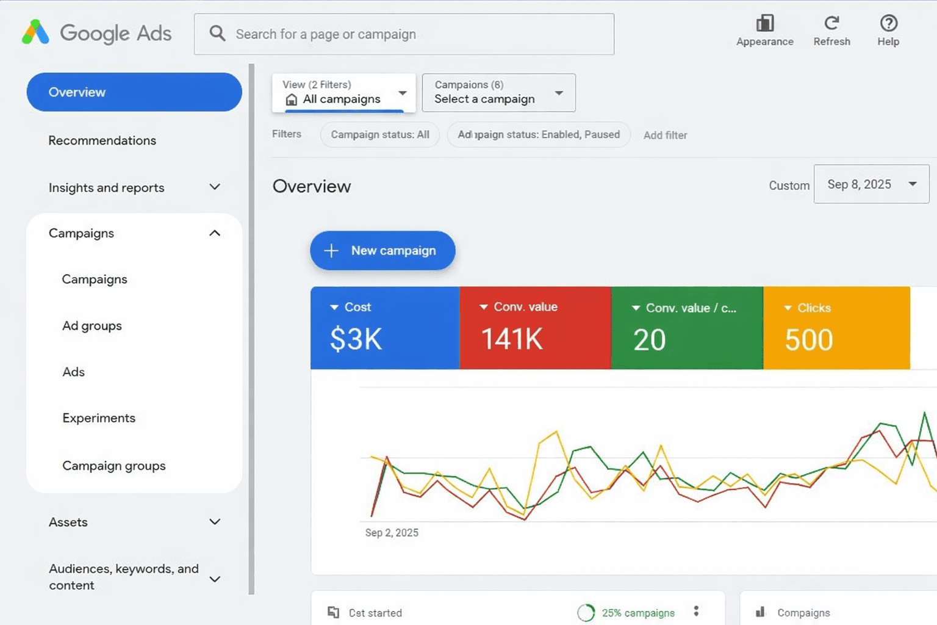The image size is (937, 625).
Task: Click the 25% progress circle icon
Action: point(586,612)
